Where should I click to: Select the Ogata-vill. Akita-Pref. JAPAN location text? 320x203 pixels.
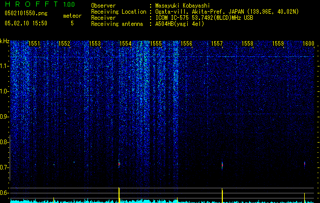(x=227, y=12)
